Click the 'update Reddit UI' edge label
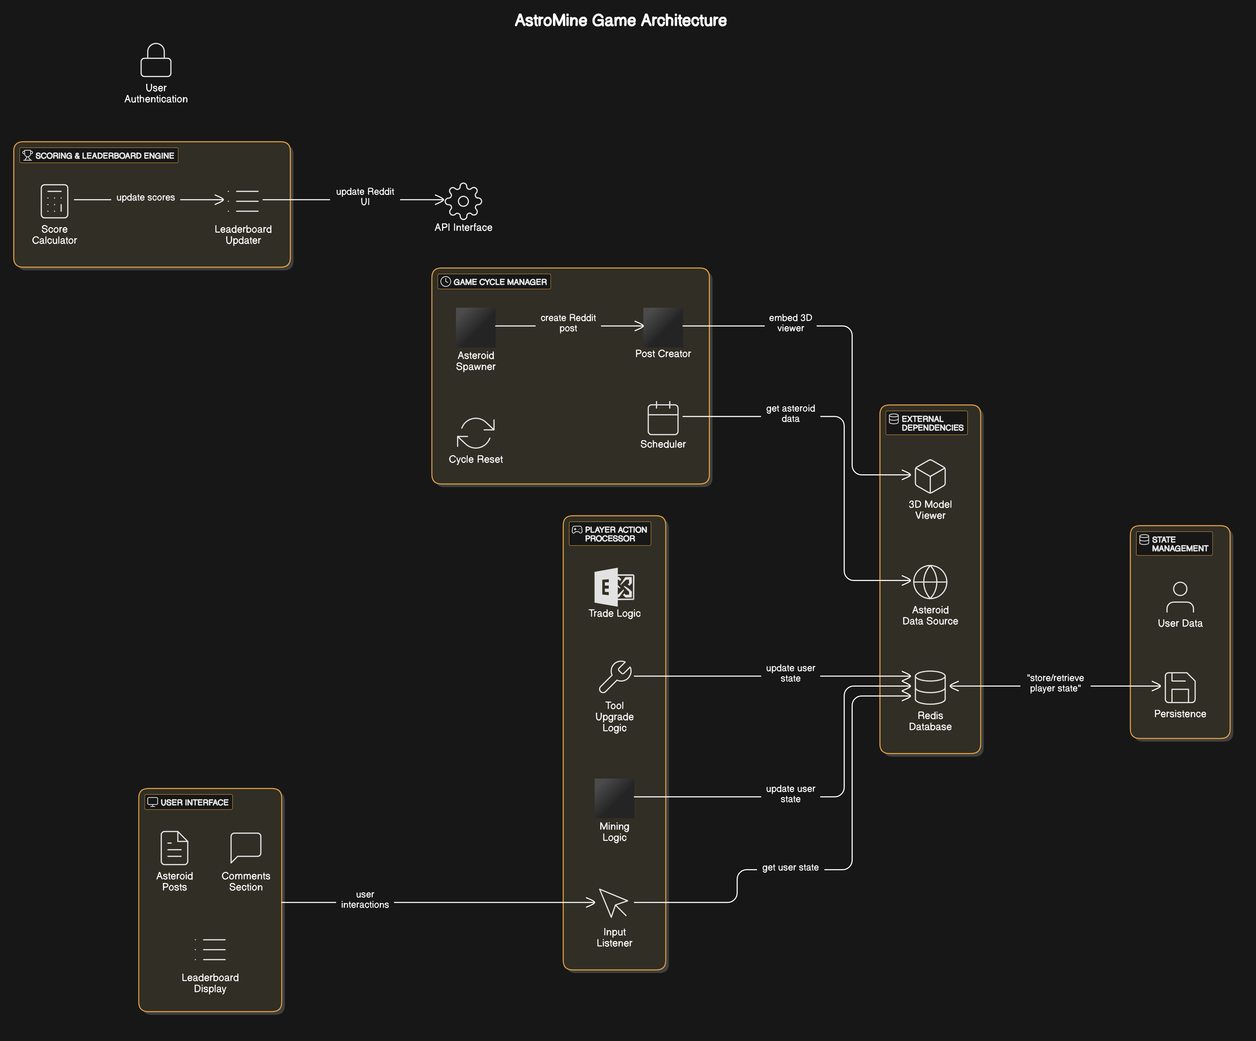1256x1041 pixels. pos(365,197)
